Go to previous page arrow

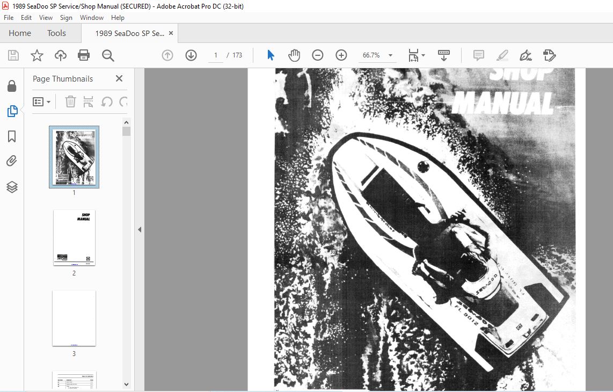(x=167, y=55)
